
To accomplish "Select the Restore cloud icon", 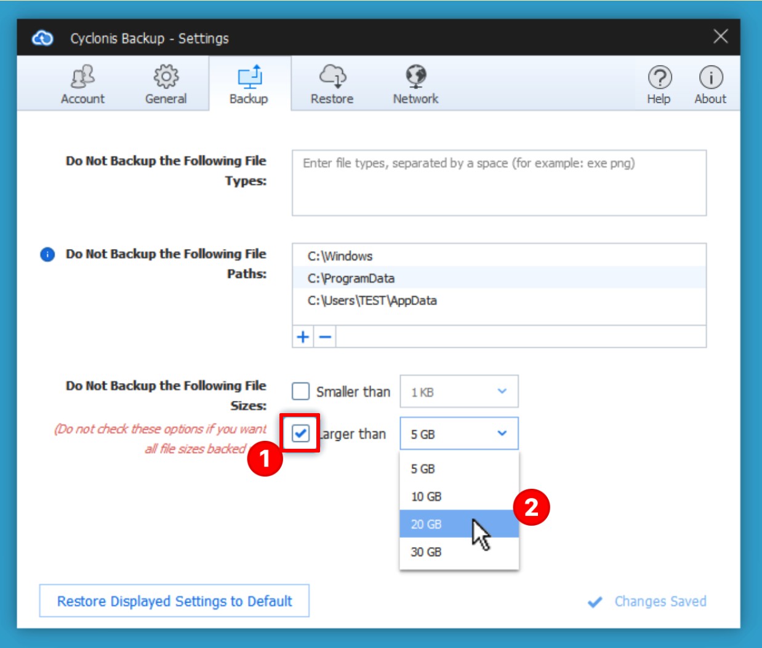I will [x=332, y=77].
